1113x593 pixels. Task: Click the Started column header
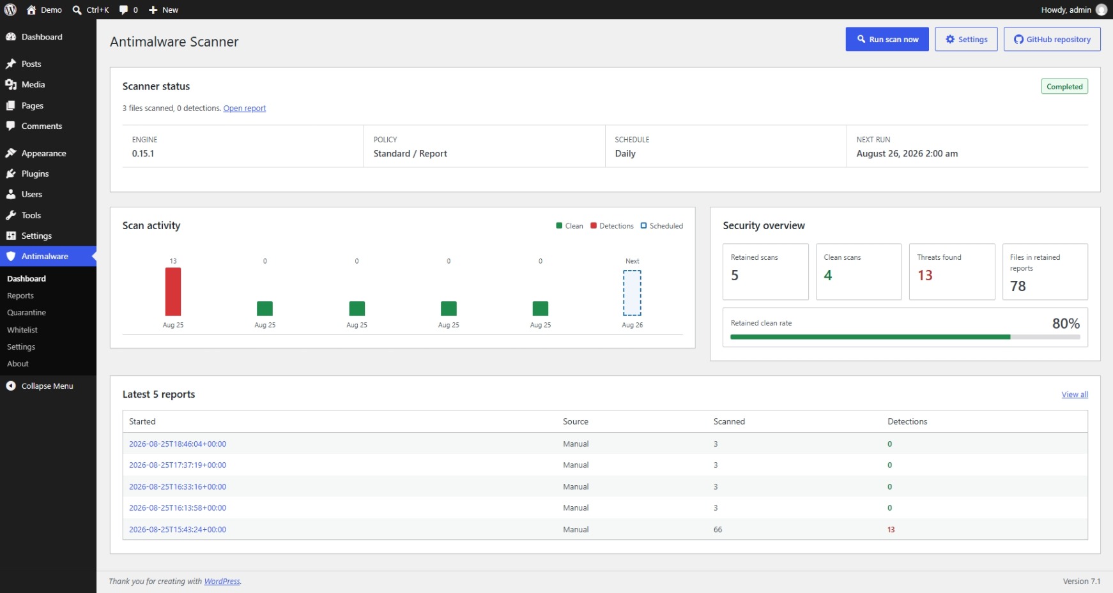pyautogui.click(x=142, y=422)
